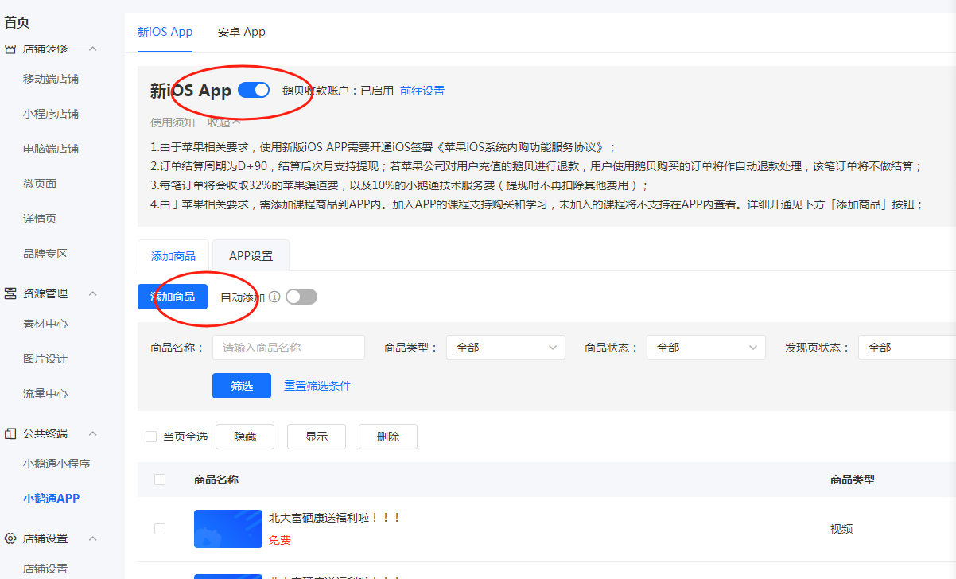This screenshot has height=579, width=956.
Task: Open the 商品类型 dropdown
Action: tap(506, 348)
